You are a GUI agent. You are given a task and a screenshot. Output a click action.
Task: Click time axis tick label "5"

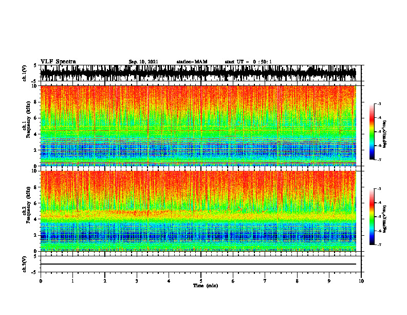201,281
